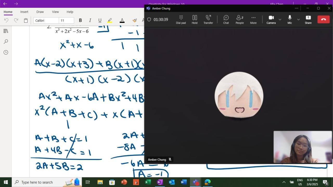Launch PowerPoint from the taskbar
333x187 pixels.
pos(124,182)
